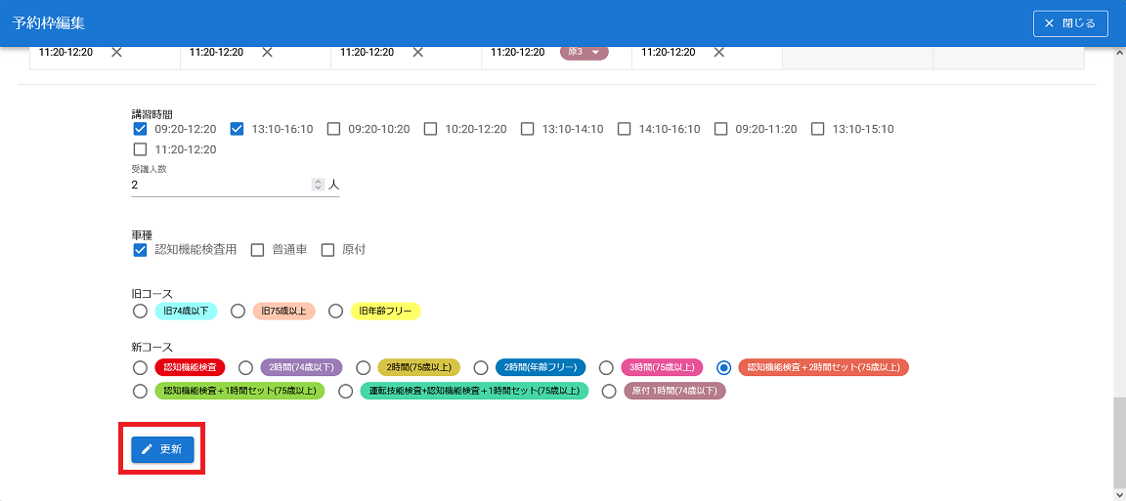Choose the red 認知機能検査 course radio
The height and width of the screenshot is (501, 1126).
pyautogui.click(x=140, y=368)
